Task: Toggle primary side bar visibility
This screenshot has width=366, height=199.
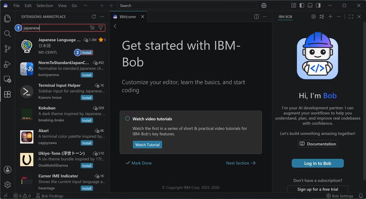Action: click(x=302, y=5)
